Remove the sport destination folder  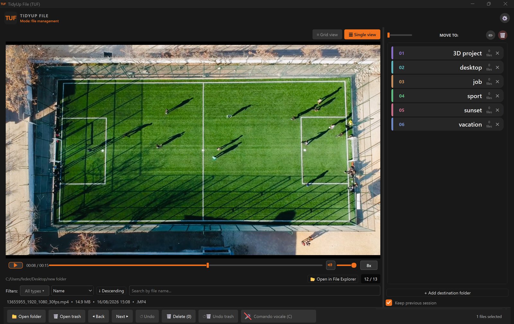(497, 96)
